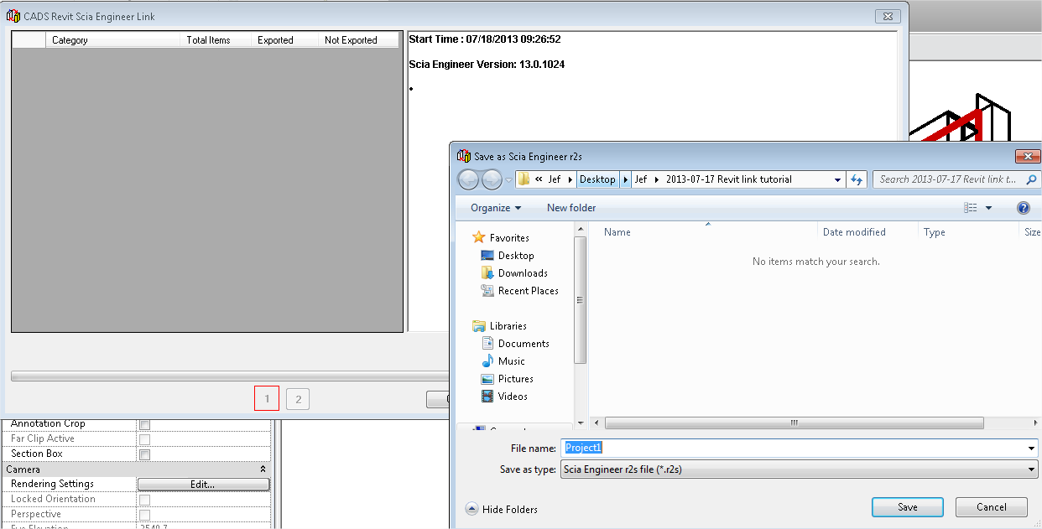Viewport: 1042px width, 529px height.
Task: Expand the Organize dropdown menu
Action: click(495, 208)
